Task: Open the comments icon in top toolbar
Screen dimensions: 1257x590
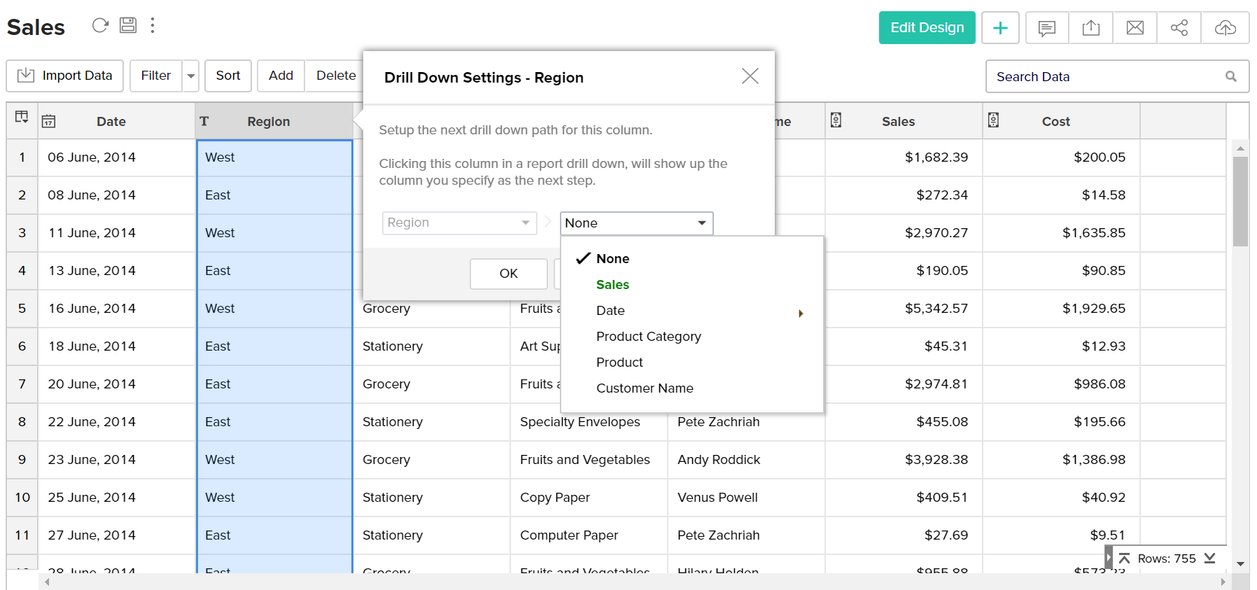Action: click(1047, 28)
